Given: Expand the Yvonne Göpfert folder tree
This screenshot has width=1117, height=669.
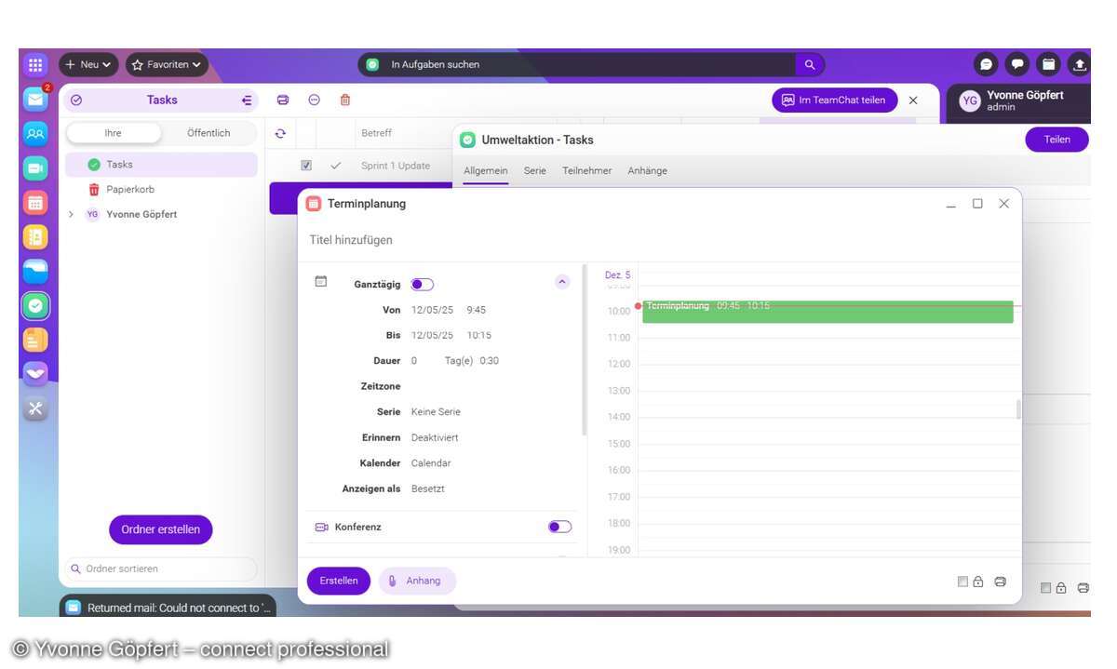Looking at the screenshot, I should pos(72,214).
